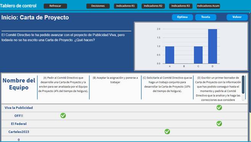
Task: Click the green check in El Federal row
Action: click(219, 123)
